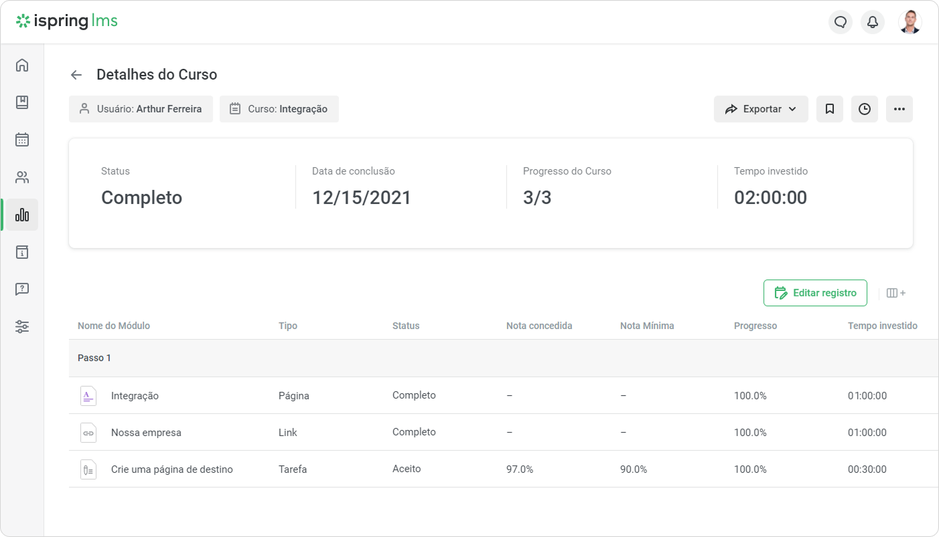
Task: Expand the Exportar dropdown
Action: point(761,109)
